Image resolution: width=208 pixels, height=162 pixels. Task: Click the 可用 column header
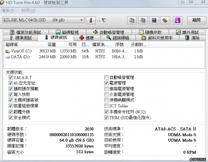pos(68,45)
